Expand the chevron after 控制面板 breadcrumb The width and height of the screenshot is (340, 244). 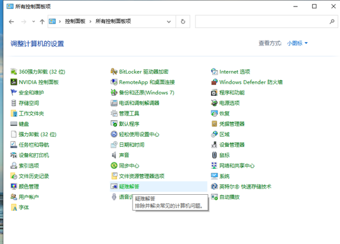[90, 21]
